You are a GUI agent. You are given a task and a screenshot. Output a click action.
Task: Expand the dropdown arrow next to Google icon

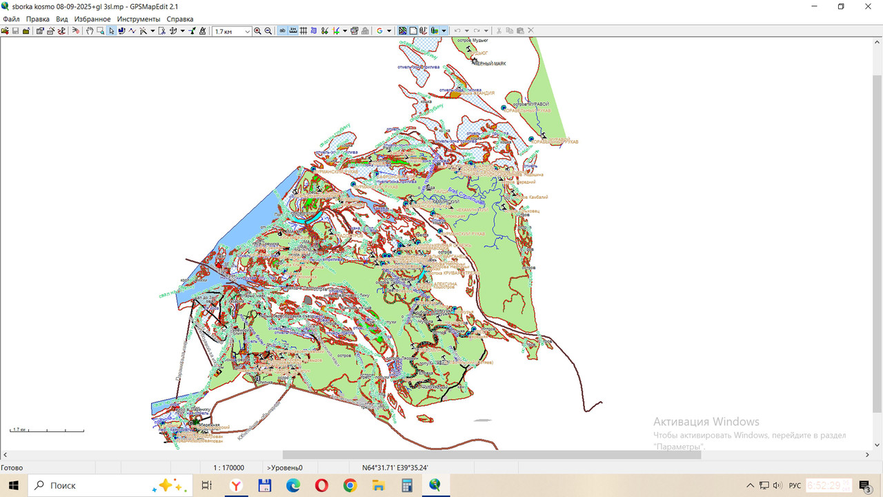(x=389, y=31)
